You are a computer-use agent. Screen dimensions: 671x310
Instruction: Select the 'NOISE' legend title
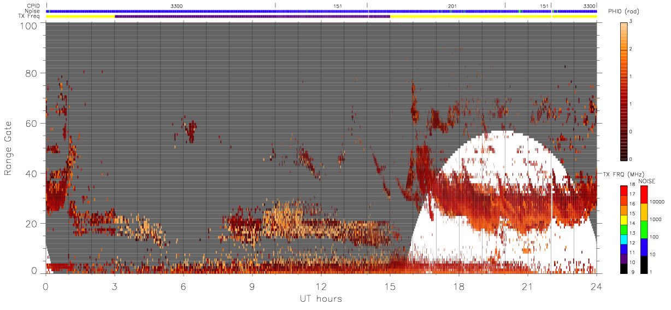648,181
